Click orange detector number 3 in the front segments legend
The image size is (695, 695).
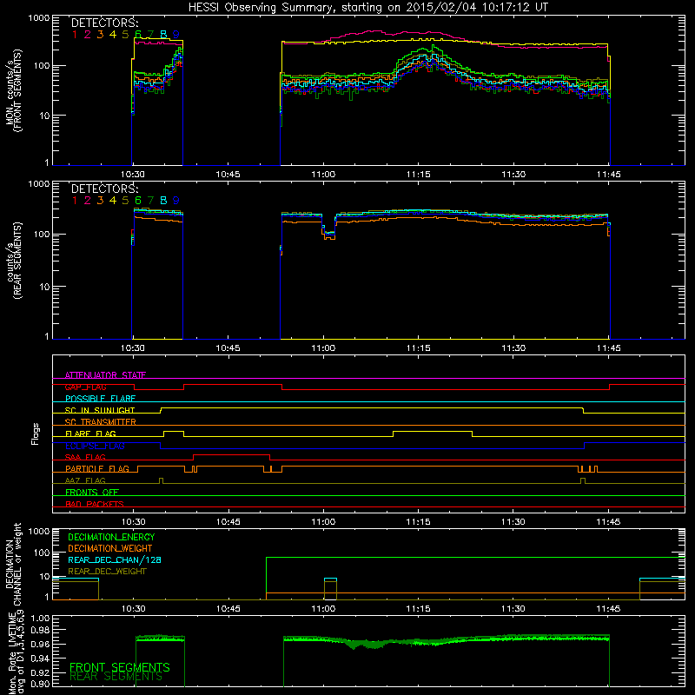(x=100, y=35)
